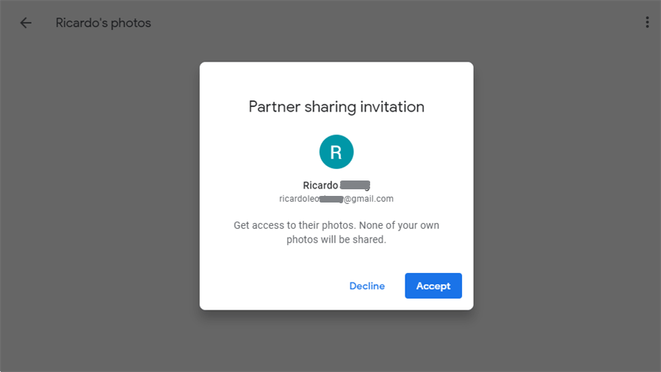The height and width of the screenshot is (372, 661).
Task: Click the dimmed area below the dialog
Action: point(336,341)
